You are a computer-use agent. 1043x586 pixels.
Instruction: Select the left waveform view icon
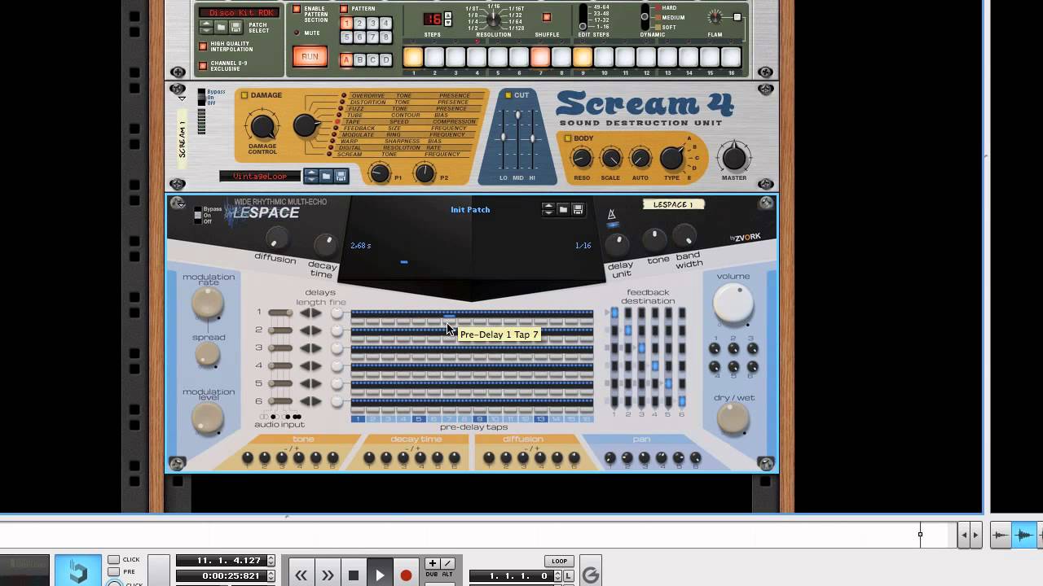[1001, 535]
